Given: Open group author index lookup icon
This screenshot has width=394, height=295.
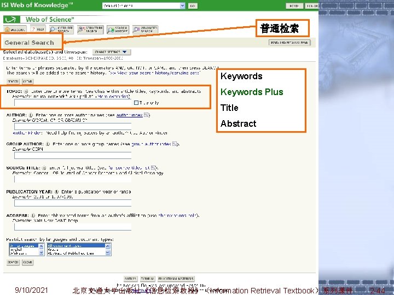Looking at the screenshot, I should click(175, 144).
